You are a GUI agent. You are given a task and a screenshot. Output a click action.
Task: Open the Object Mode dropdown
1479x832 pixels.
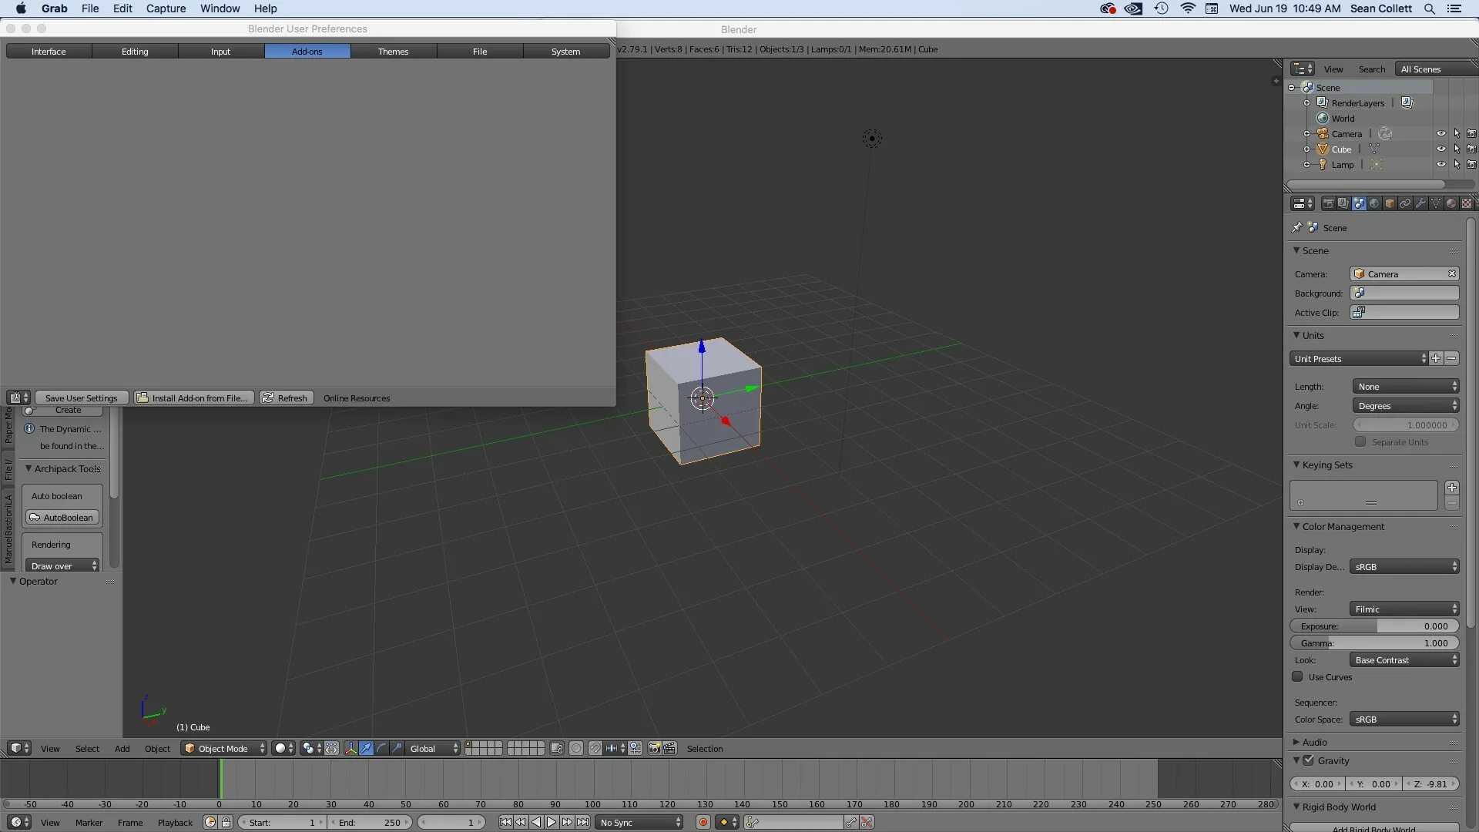[223, 748]
